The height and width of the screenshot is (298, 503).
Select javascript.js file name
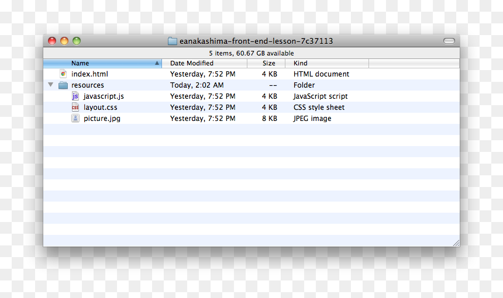point(104,96)
